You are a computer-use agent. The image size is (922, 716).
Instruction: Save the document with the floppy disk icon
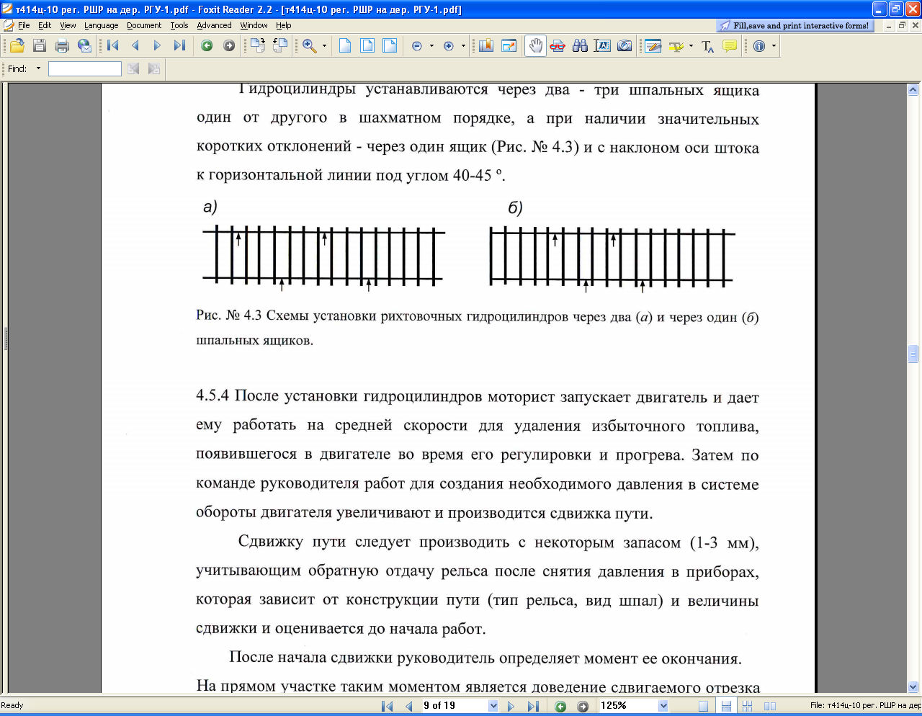(40, 46)
